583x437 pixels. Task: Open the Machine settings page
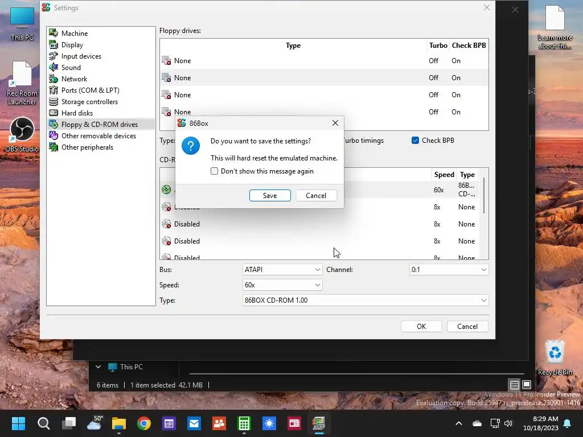[75, 33]
